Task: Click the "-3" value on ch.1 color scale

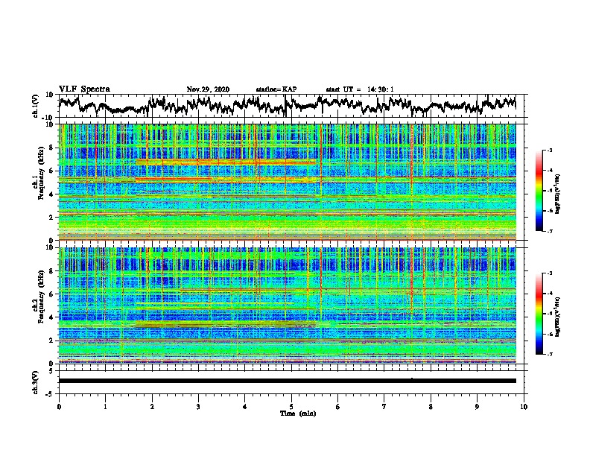Action: (549, 150)
